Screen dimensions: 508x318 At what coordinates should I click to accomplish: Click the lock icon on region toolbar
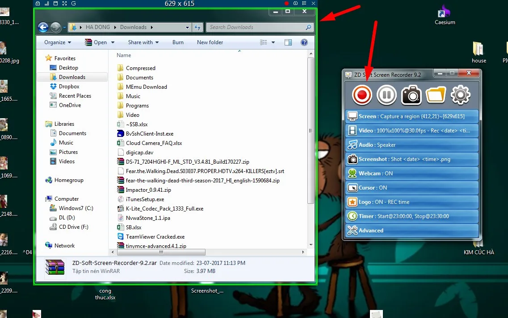coord(38,3)
